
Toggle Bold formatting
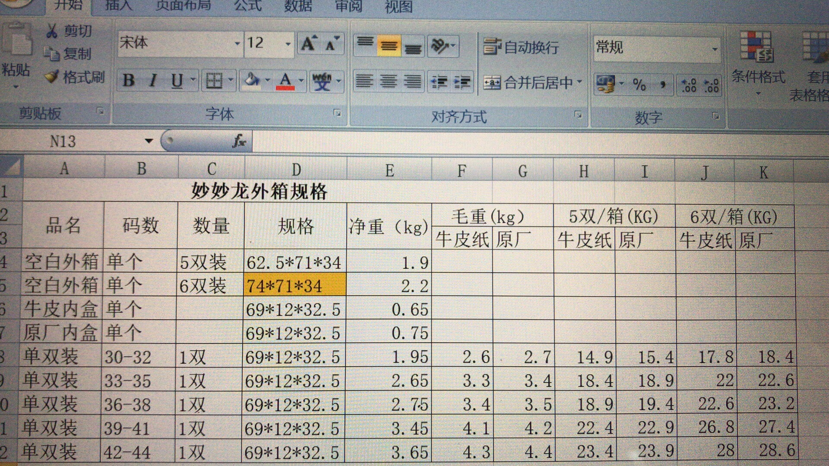(x=128, y=81)
